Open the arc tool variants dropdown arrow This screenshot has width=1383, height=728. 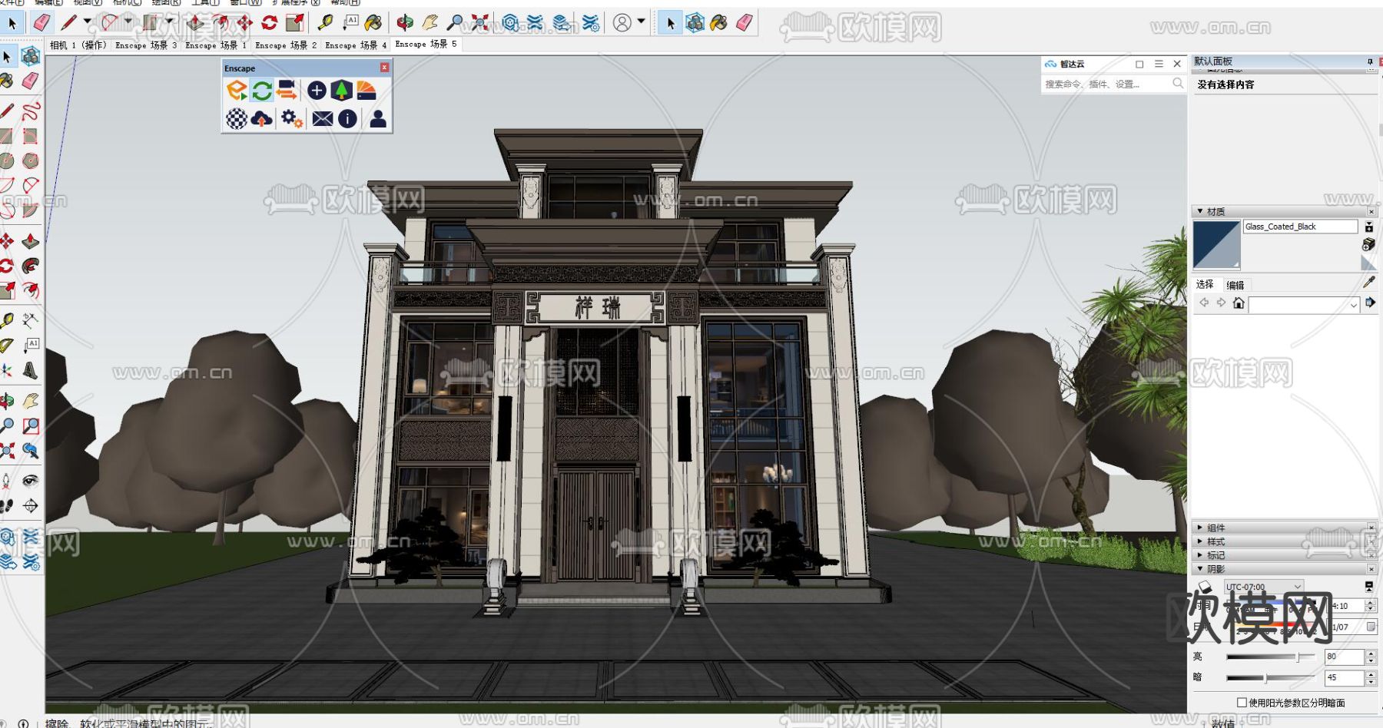click(128, 22)
